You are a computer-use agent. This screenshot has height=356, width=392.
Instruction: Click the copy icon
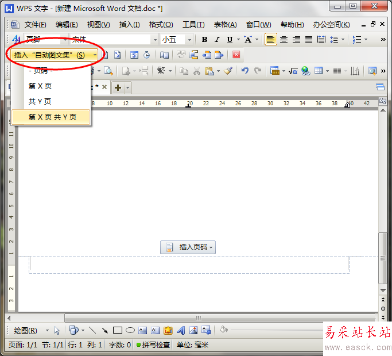[184, 71]
